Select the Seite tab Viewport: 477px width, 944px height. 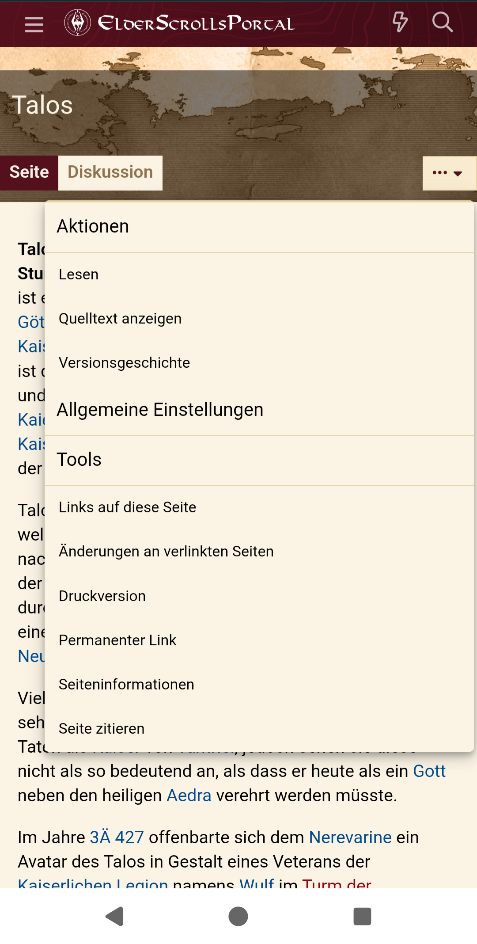[x=29, y=171]
